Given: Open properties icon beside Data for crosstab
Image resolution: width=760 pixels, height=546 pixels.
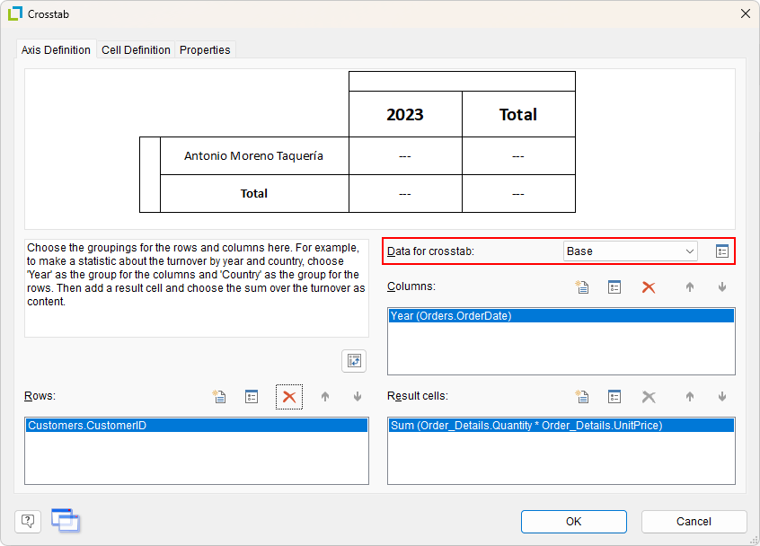Looking at the screenshot, I should [x=721, y=251].
